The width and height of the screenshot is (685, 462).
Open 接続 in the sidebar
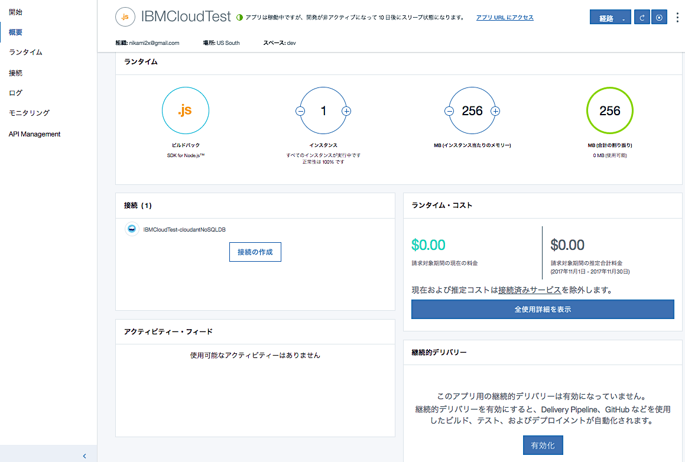(16, 73)
